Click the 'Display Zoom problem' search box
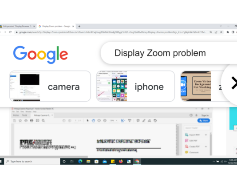237x178 pixels. 169,53
